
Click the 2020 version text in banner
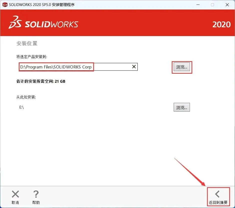click(221, 25)
